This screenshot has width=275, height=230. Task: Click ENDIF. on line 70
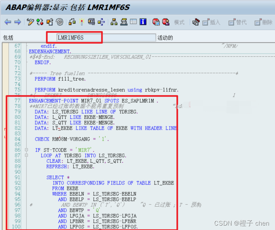43,62
